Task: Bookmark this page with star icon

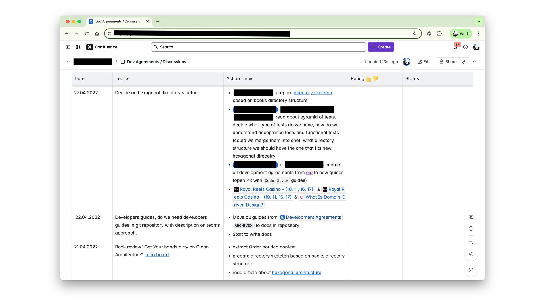Action: tap(415, 34)
